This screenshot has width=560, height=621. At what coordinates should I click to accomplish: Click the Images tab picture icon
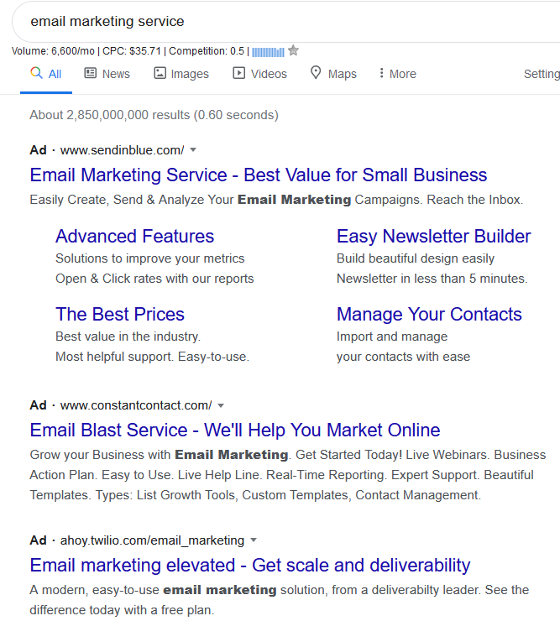[160, 73]
